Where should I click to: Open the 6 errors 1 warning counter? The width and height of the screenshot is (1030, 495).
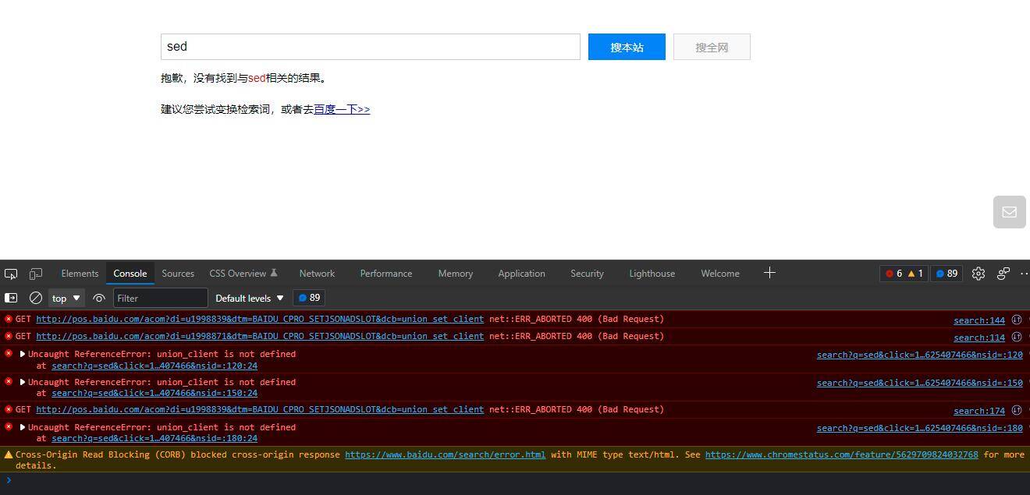(904, 274)
